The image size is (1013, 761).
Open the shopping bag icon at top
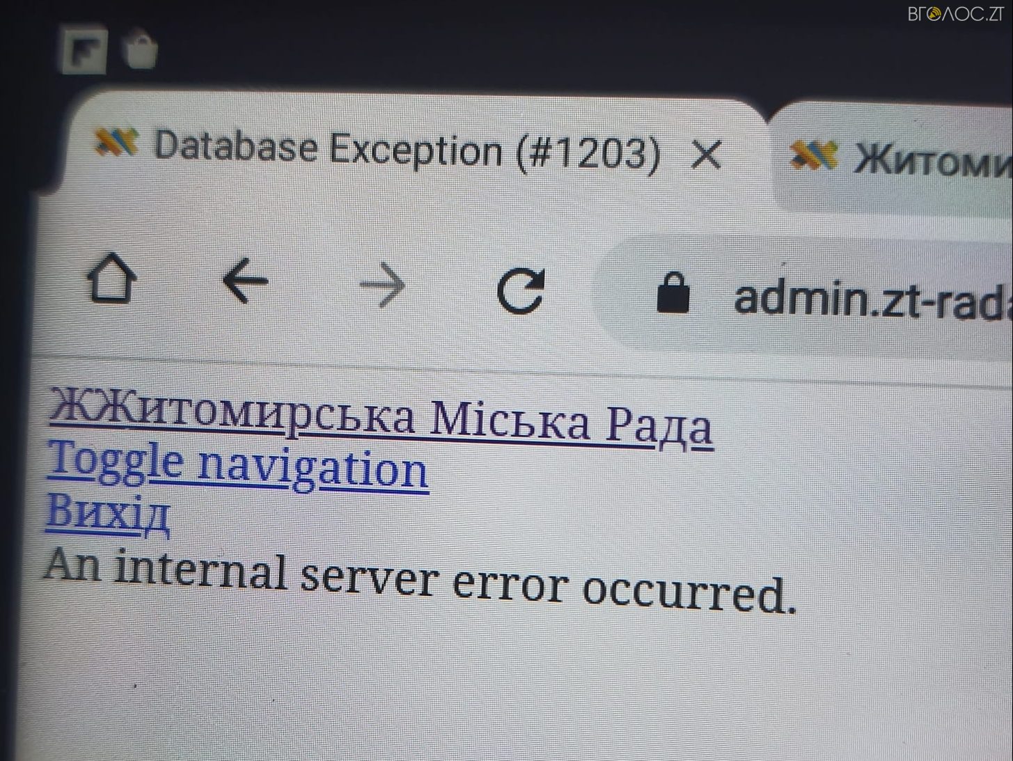140,49
